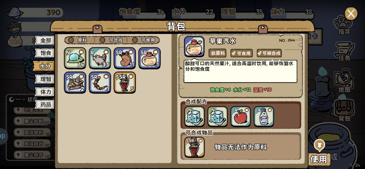Click the 水分 status bar

(193, 14)
